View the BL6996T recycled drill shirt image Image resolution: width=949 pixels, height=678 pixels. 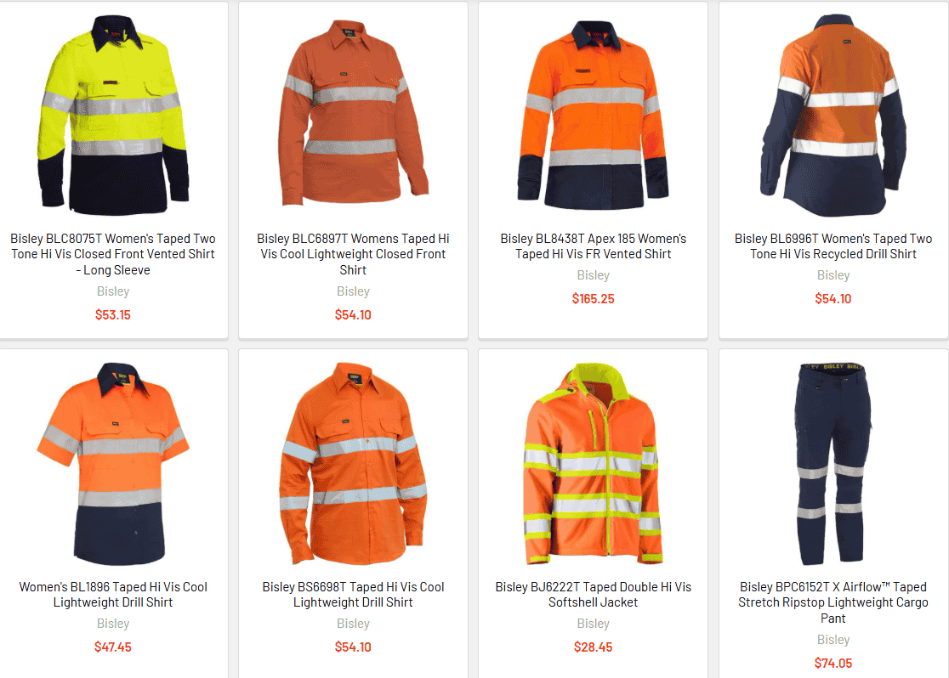(833, 115)
